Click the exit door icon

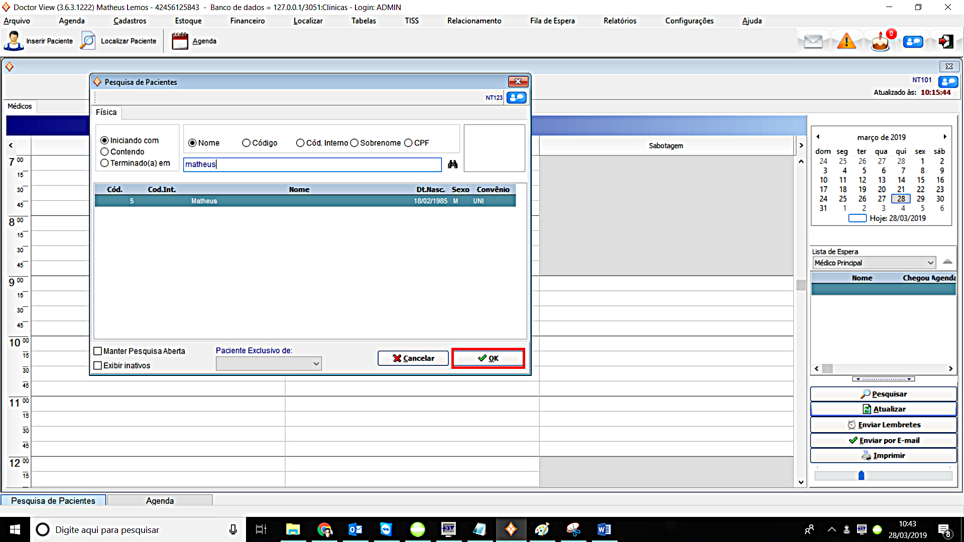[946, 42]
